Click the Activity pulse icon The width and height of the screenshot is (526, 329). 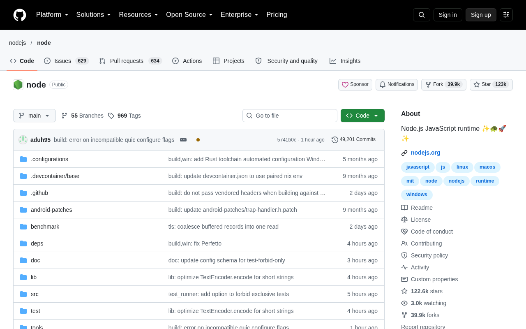tap(404, 267)
